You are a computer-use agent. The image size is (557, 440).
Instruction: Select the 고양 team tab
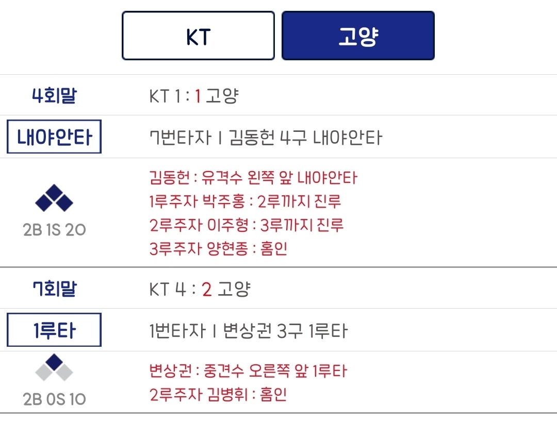pos(358,36)
